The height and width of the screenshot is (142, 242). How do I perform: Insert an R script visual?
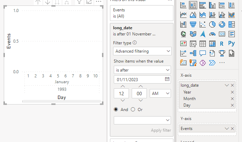[x=222, y=44]
